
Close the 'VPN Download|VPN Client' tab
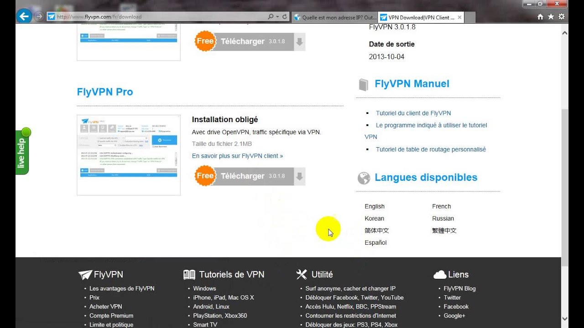(x=459, y=17)
